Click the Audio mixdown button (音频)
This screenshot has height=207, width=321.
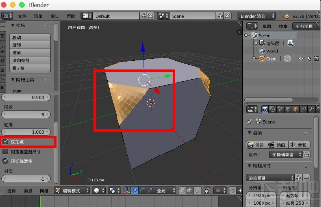[299, 145]
